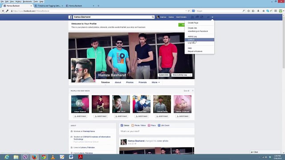Click the browser address bar
Image resolution: width=285 pixels, height=160 pixels.
[98, 11]
